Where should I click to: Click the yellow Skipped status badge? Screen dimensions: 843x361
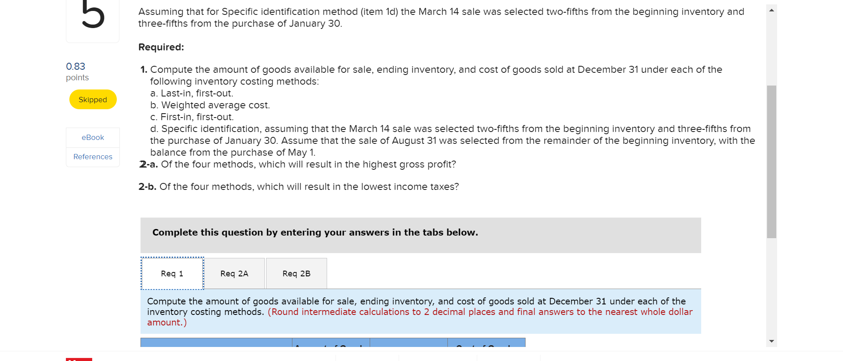(x=93, y=99)
